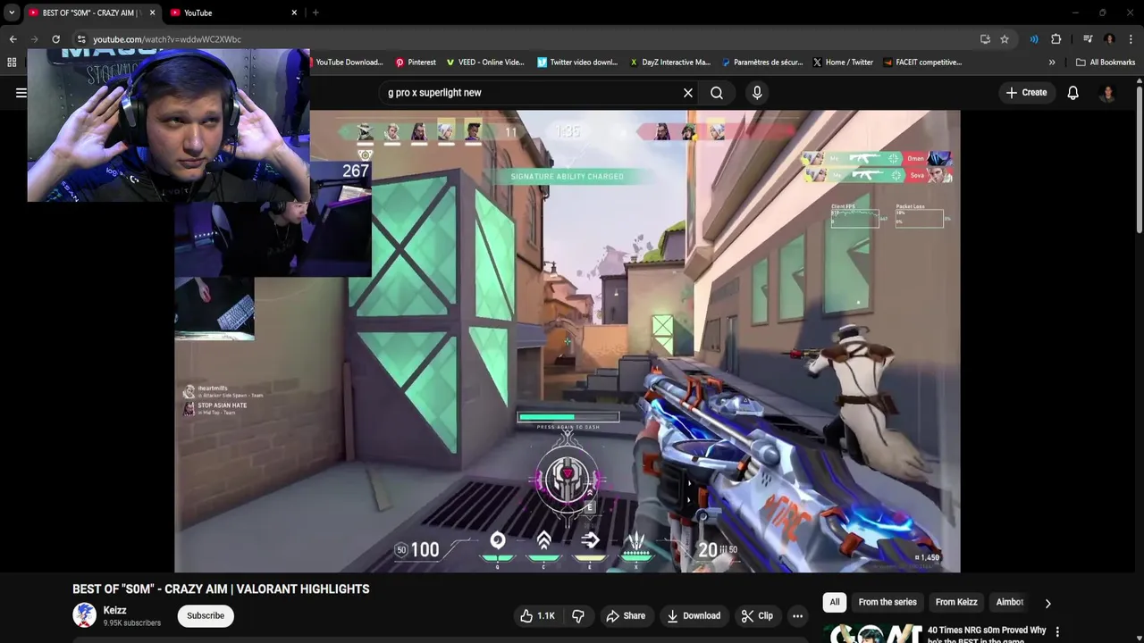Open the media control playlist icon
Viewport: 1144px width, 643px height.
1088,39
